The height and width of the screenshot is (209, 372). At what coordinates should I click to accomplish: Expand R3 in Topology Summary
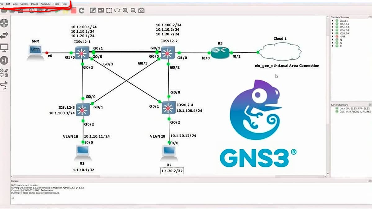tap(333, 46)
